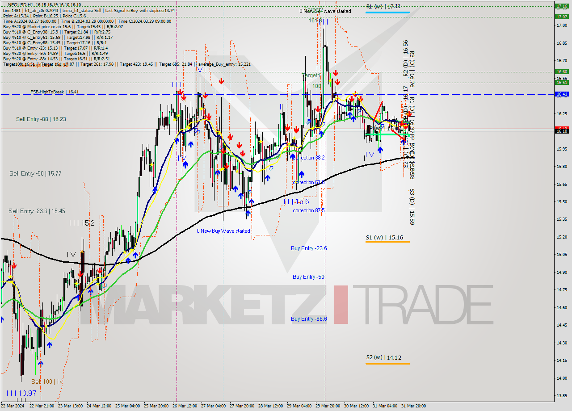The height and width of the screenshot is (411, 572).
Task: Click the 15.50 price axis label
Action: pos(562,201)
